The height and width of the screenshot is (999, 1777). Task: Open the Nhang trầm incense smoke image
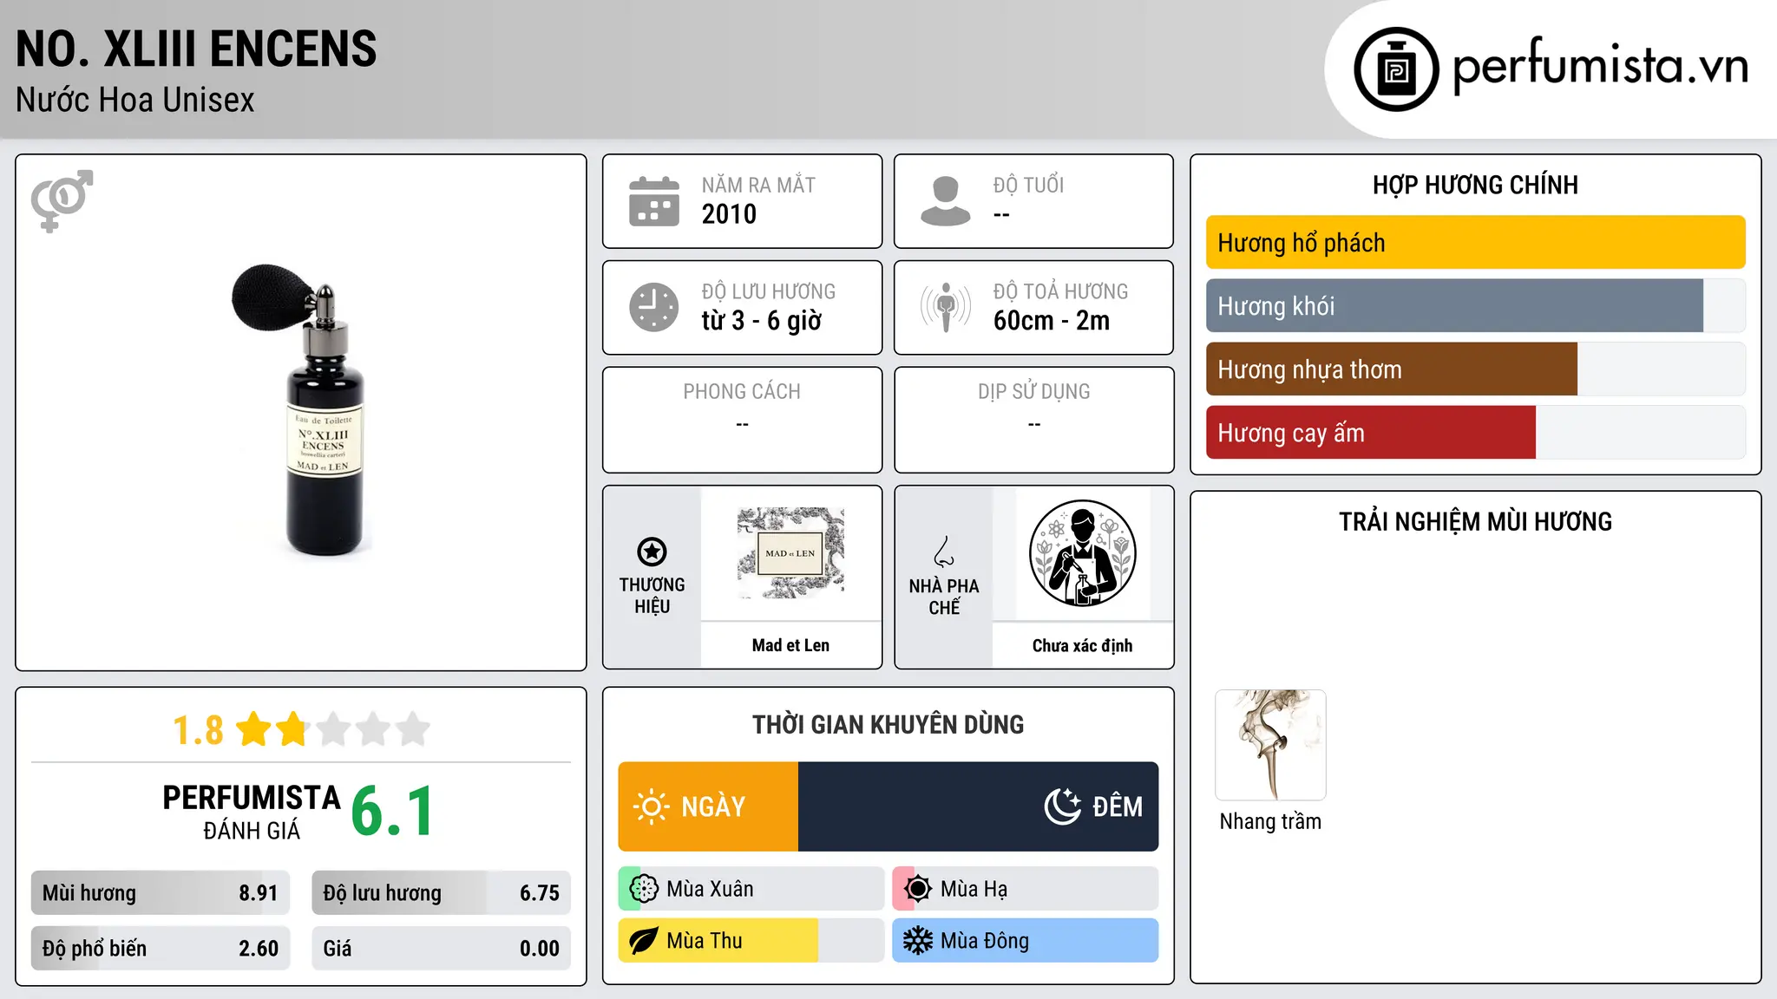1270,745
